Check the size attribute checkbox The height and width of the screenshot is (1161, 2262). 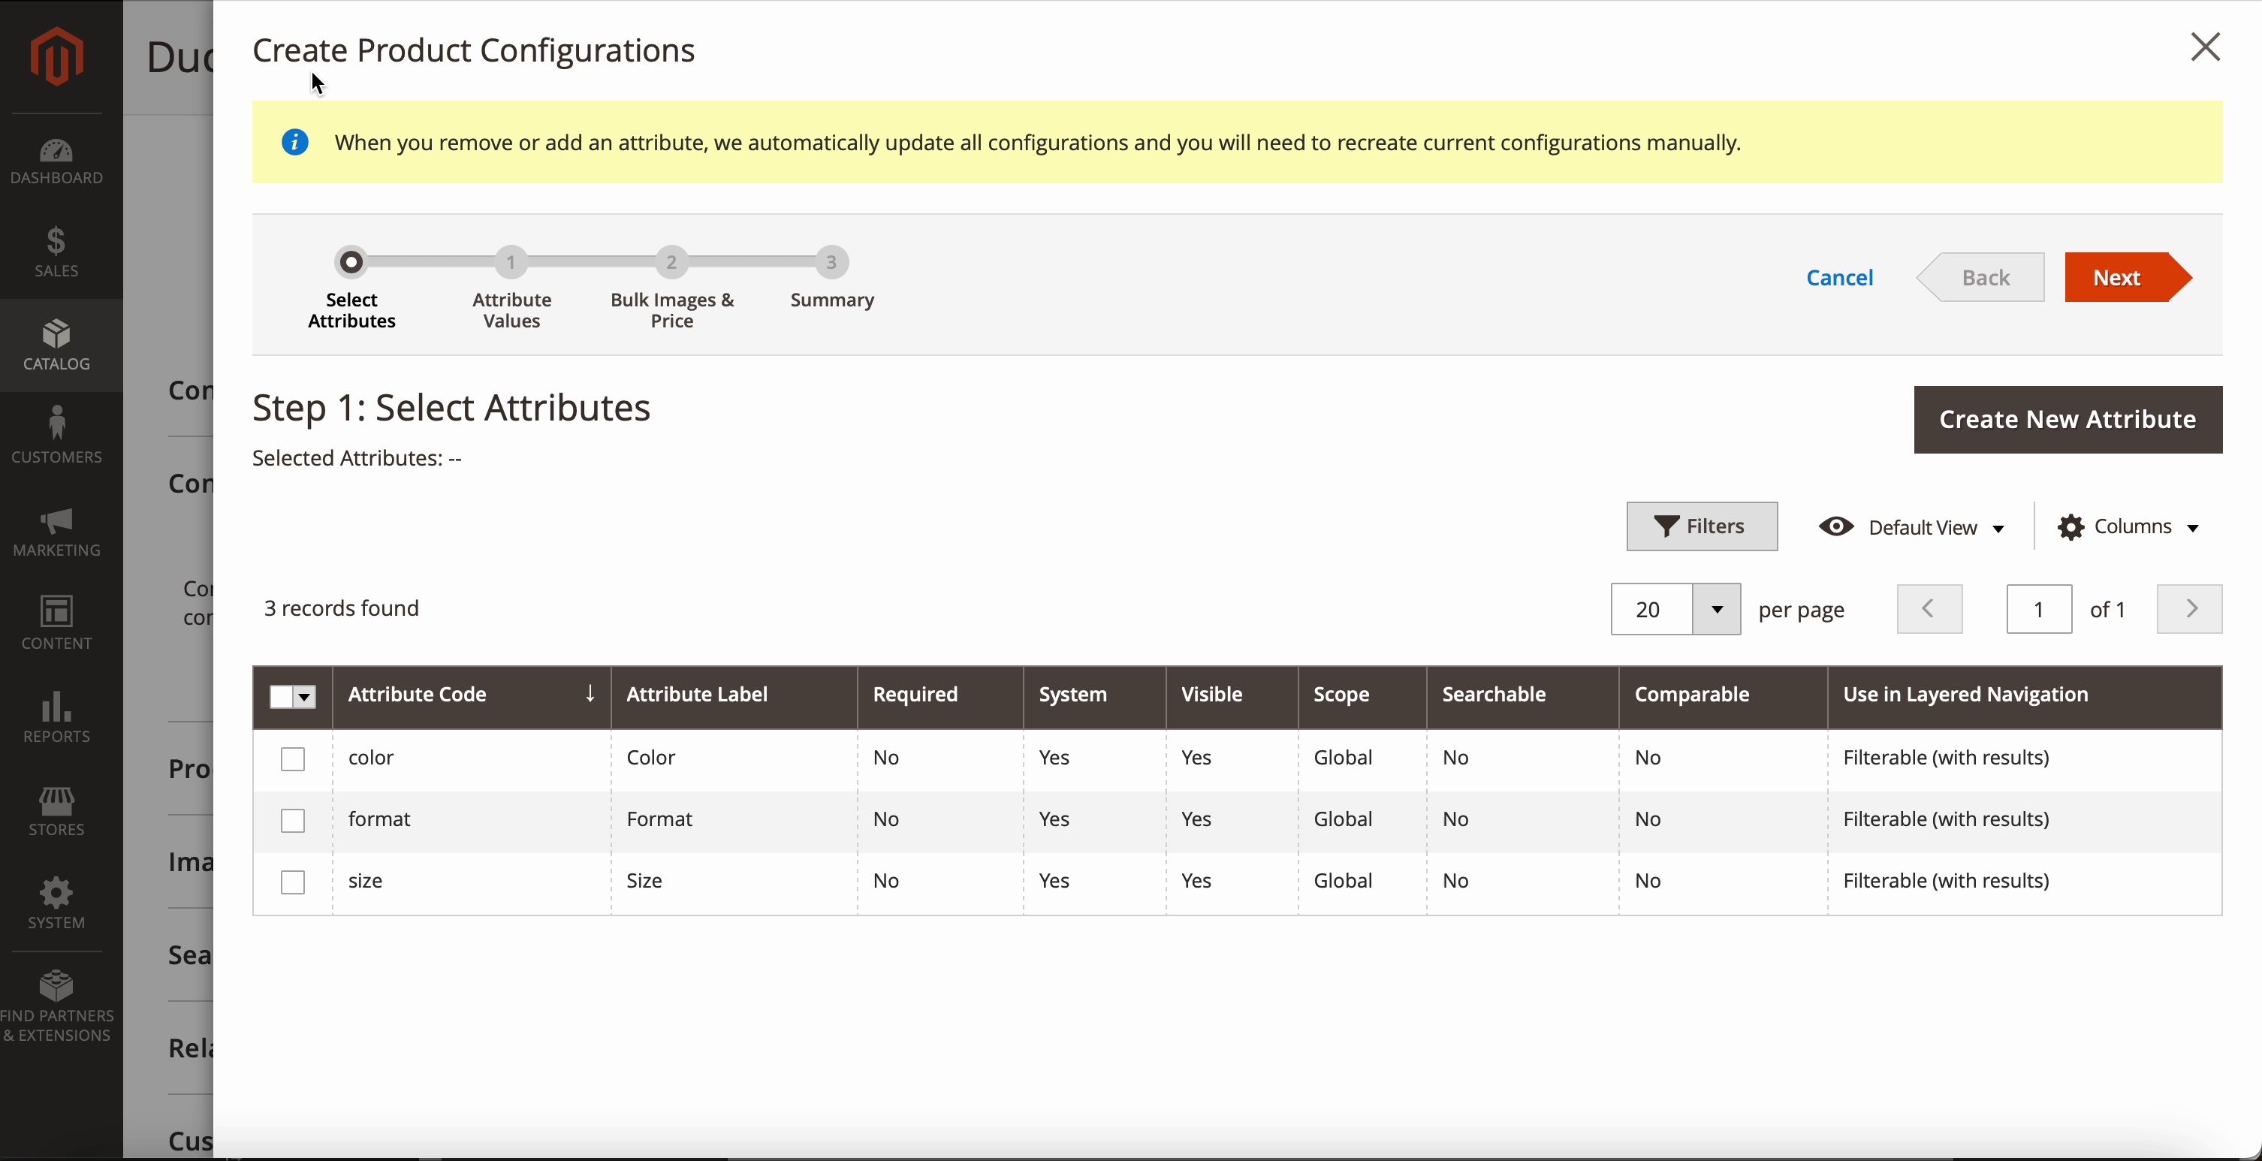[292, 882]
